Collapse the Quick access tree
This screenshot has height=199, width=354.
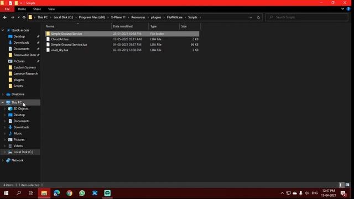pos(3,30)
